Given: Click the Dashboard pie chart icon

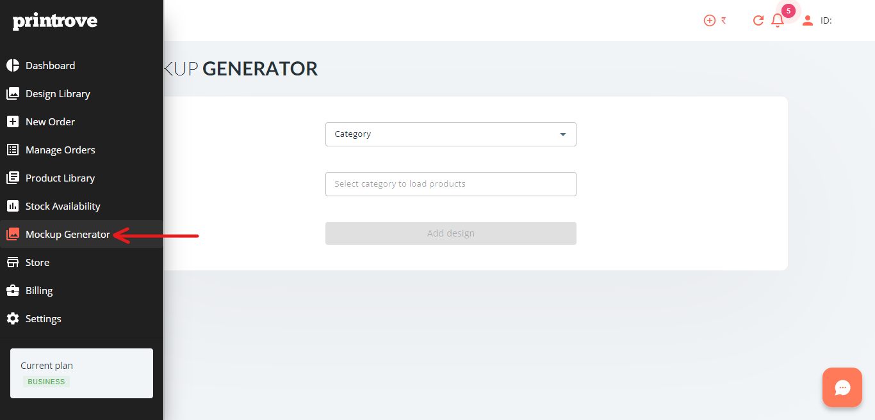Looking at the screenshot, I should 13,65.
